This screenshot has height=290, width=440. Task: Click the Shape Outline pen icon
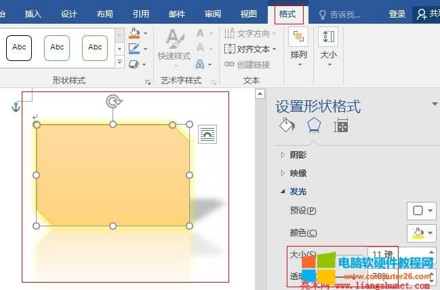(x=134, y=48)
